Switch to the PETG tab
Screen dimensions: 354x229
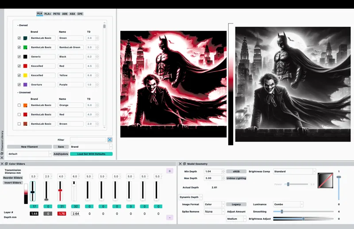[57, 14]
